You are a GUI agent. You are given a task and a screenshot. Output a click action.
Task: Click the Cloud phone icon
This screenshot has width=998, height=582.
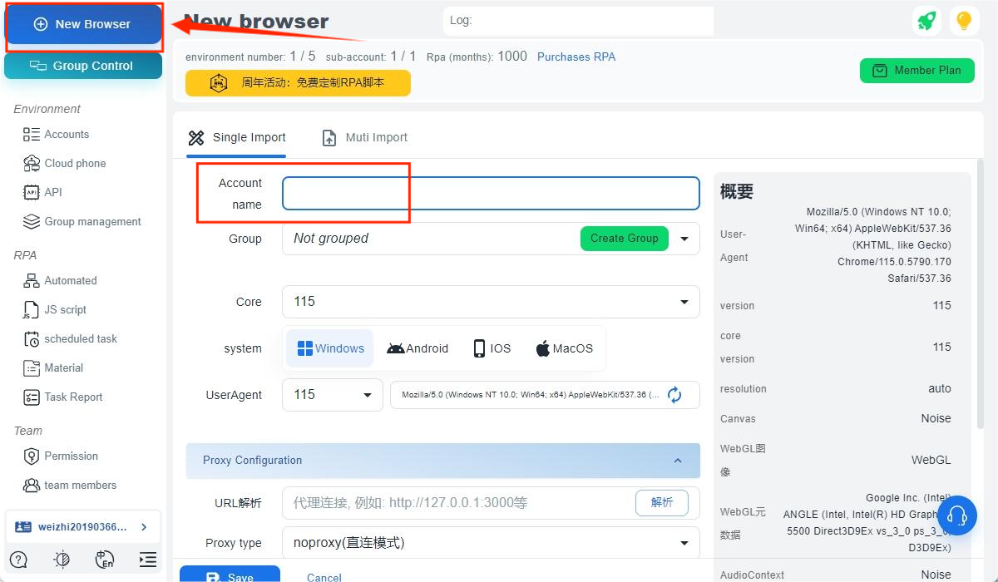(32, 163)
